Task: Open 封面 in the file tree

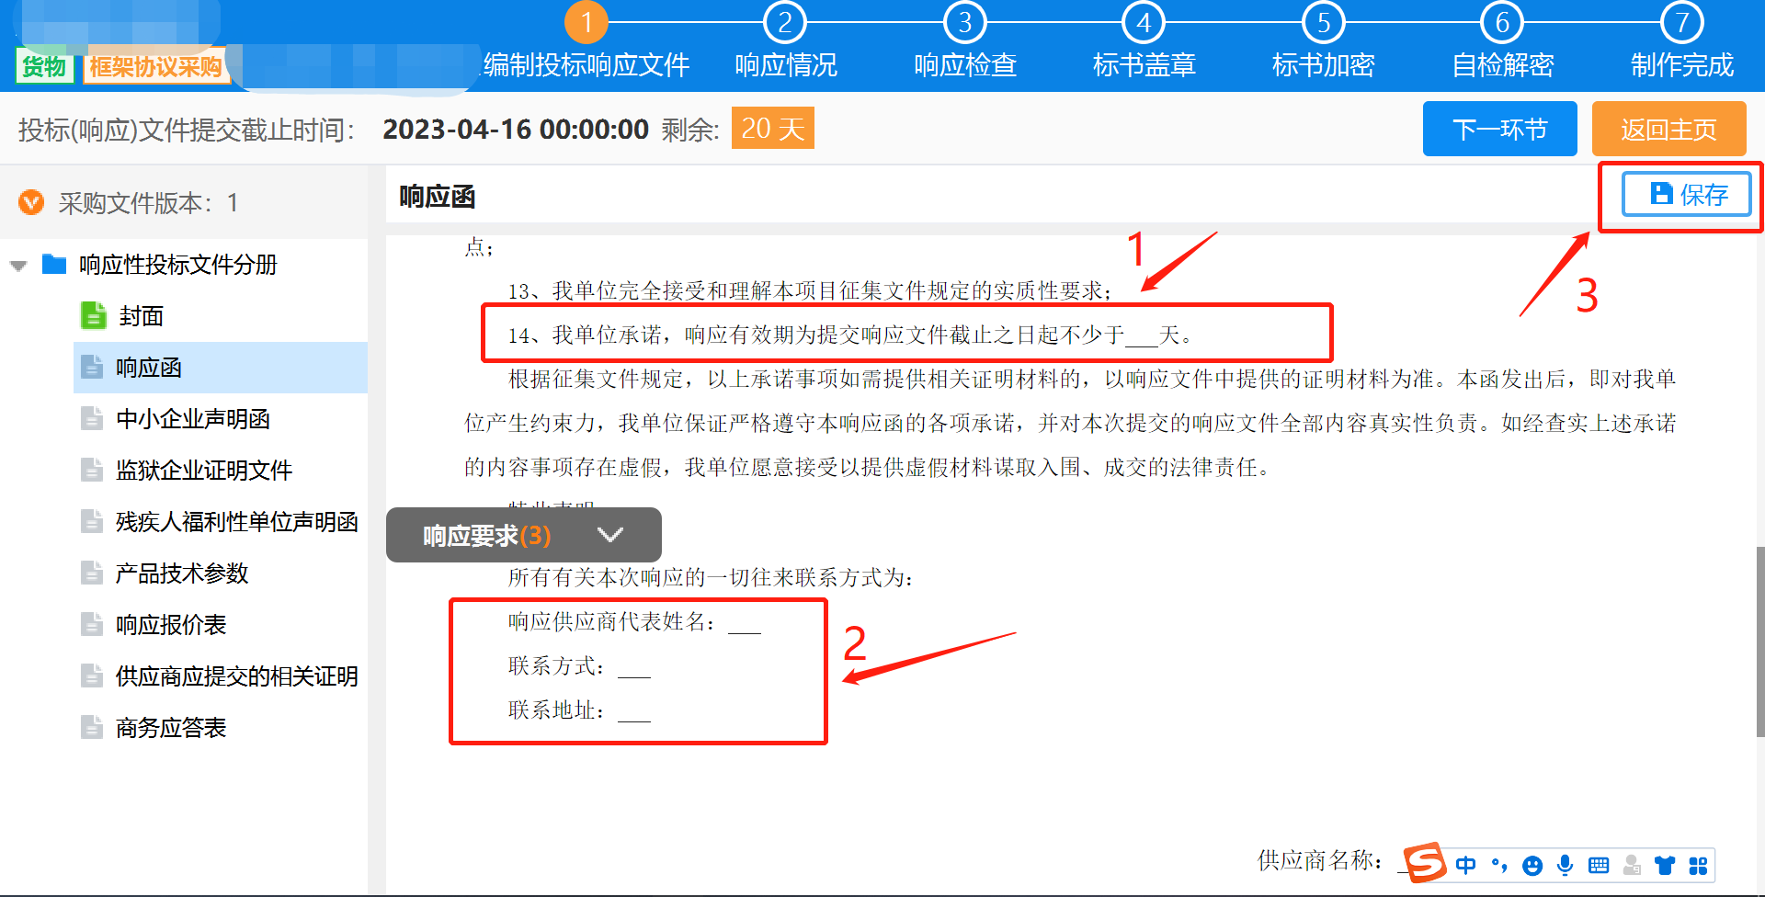Action: pyautogui.click(x=141, y=316)
